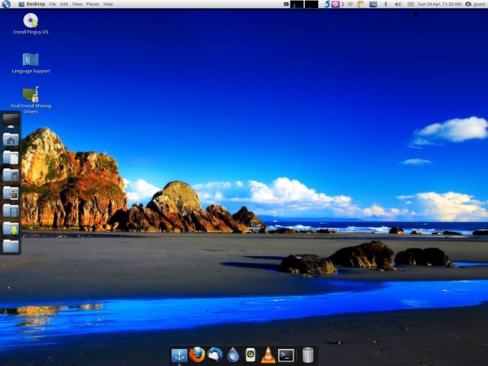The width and height of the screenshot is (488, 366).
Task: Open the speaker music player dock icon
Action: (251, 355)
